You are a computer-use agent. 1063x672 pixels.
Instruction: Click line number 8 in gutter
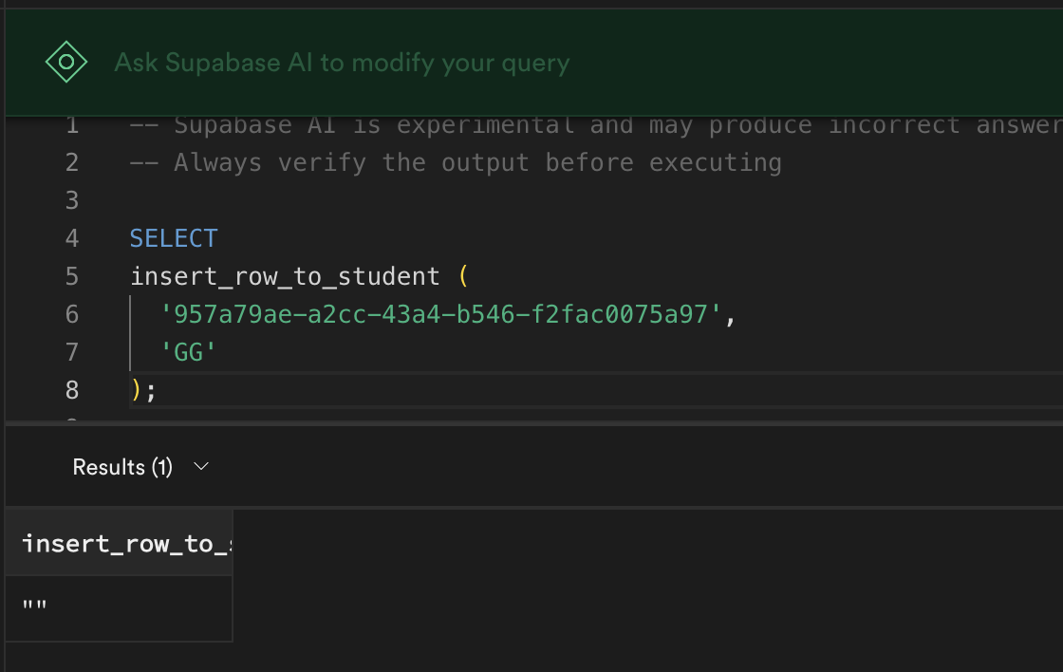click(x=72, y=391)
